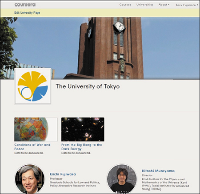Open the globe thumbnail for Conditions of War

point(36,129)
